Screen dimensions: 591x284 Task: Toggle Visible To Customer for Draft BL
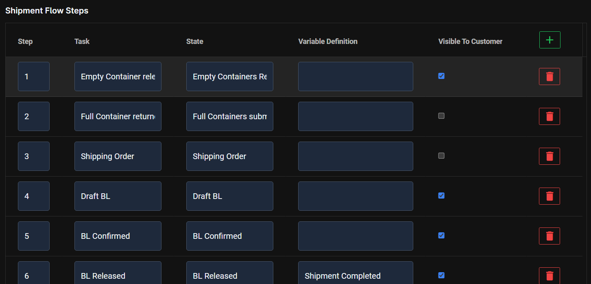[441, 196]
